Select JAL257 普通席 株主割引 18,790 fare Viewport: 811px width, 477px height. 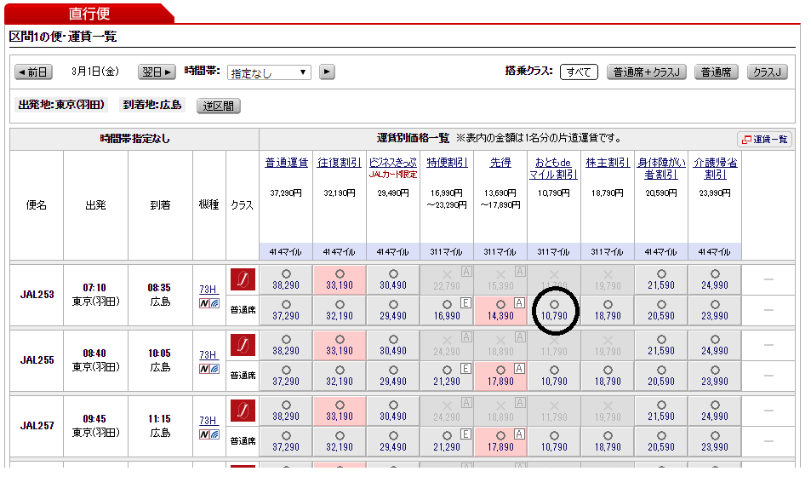coord(608,441)
